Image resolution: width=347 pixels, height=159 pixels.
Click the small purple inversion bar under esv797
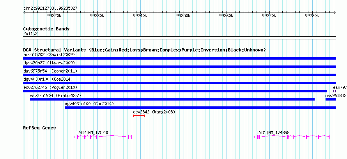[335, 91]
